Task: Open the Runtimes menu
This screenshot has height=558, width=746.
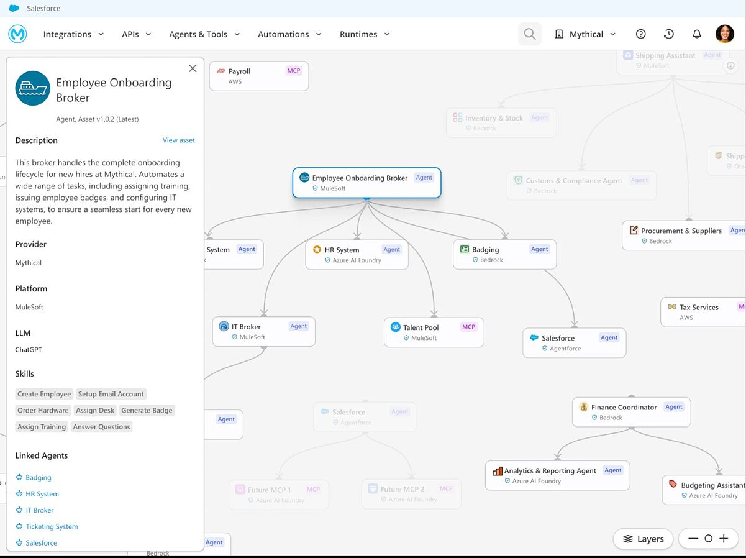Action: (365, 34)
